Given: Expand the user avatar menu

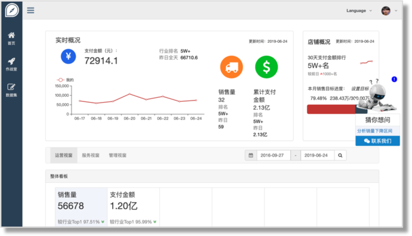Looking at the screenshot, I should pyautogui.click(x=389, y=11).
